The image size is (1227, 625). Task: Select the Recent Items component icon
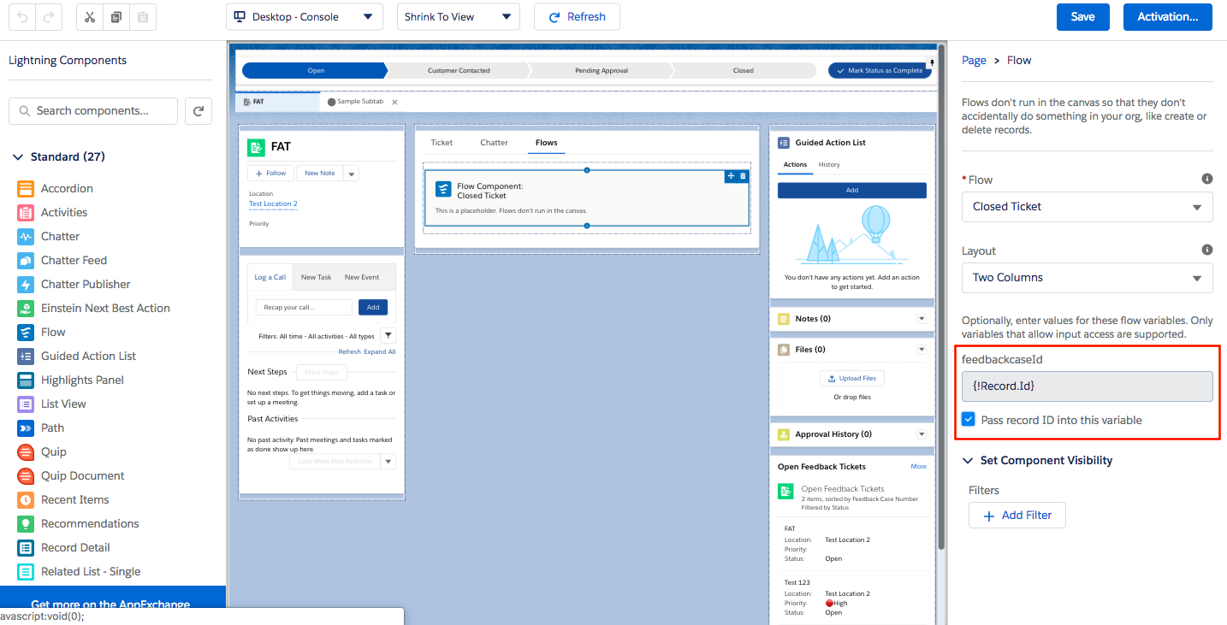pos(26,500)
